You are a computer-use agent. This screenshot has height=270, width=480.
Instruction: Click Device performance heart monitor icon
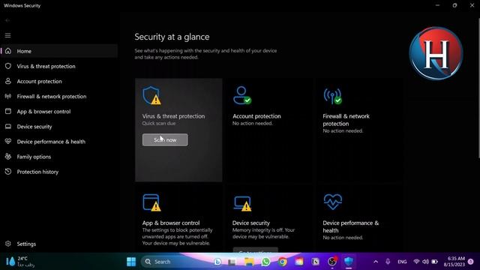click(x=333, y=202)
